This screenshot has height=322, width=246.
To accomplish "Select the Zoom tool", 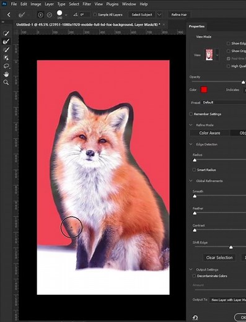I will 6,82.
